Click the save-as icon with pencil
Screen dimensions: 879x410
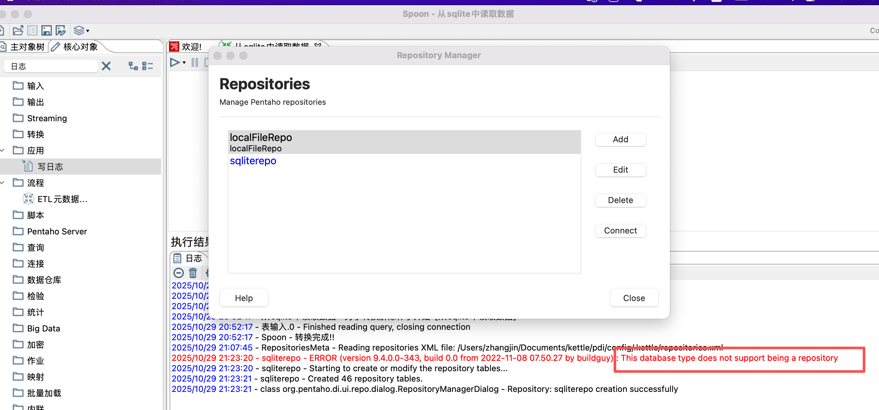pyautogui.click(x=61, y=31)
